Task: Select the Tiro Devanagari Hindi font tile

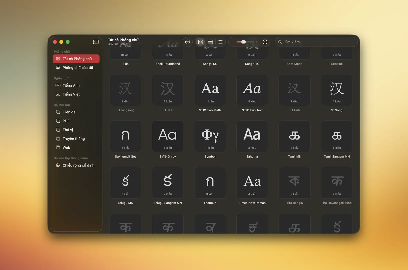Action: coord(337,183)
